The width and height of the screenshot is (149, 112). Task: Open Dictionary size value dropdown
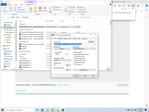point(65,65)
